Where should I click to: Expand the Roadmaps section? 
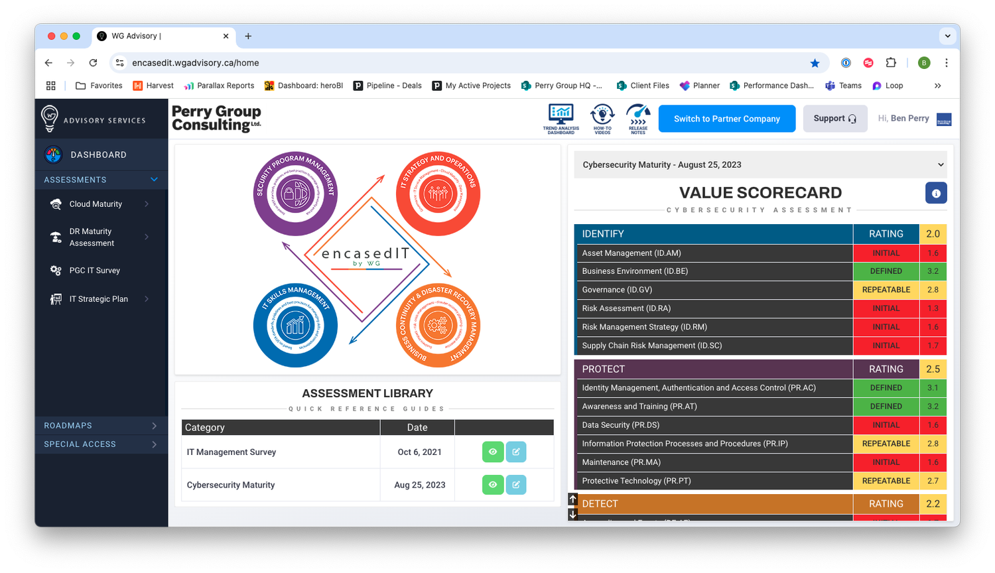(101, 426)
